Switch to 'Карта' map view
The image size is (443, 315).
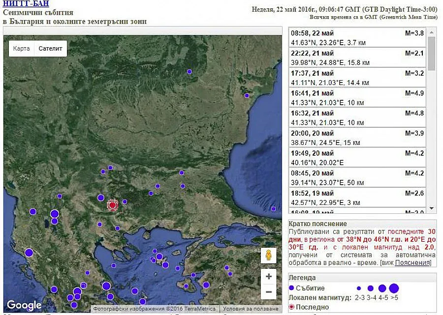pos(21,48)
